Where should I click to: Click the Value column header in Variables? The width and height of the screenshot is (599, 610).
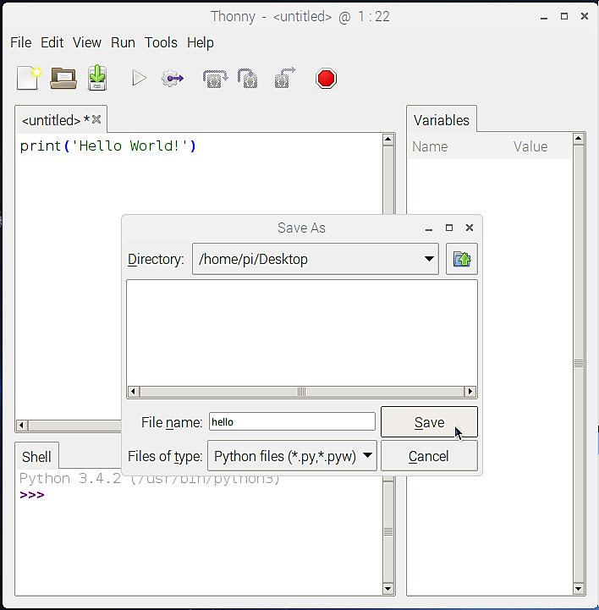(530, 146)
